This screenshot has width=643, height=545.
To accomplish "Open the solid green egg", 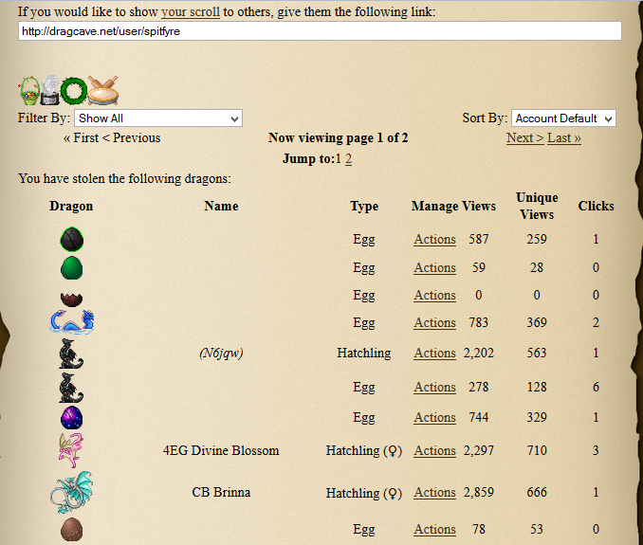I will point(71,267).
